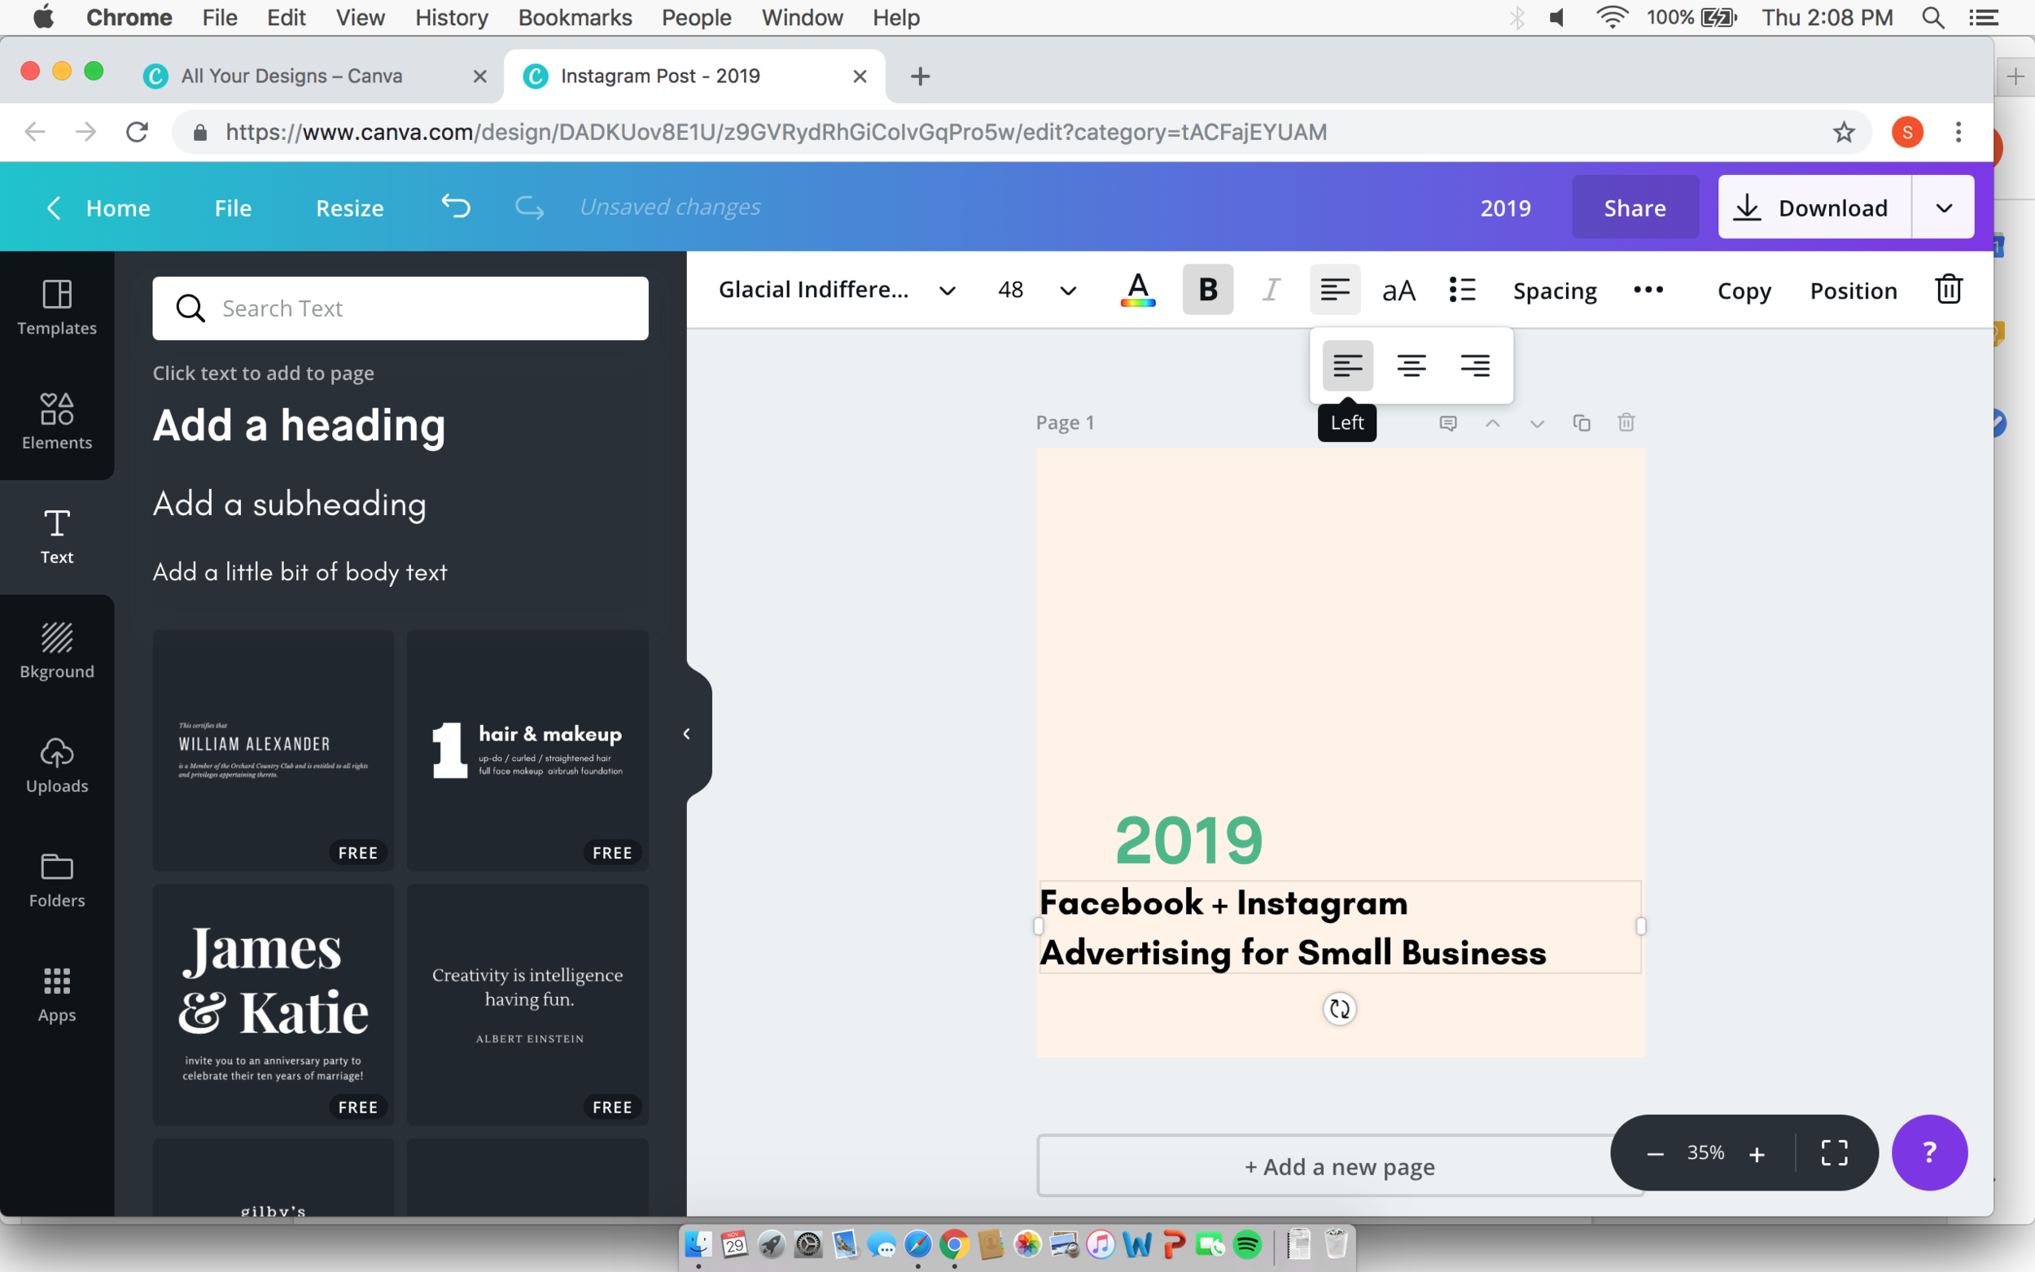Go back to Home
This screenshot has height=1272, width=2035.
(x=98, y=207)
